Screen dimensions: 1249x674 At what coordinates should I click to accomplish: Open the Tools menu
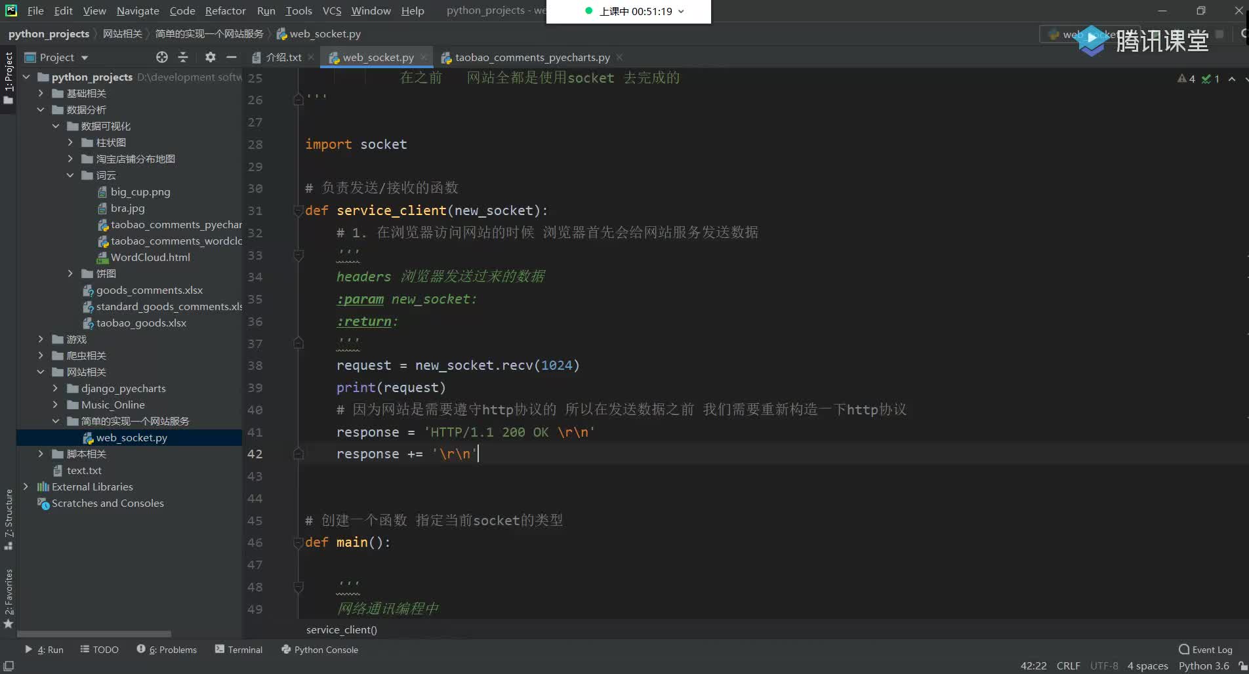pos(298,10)
